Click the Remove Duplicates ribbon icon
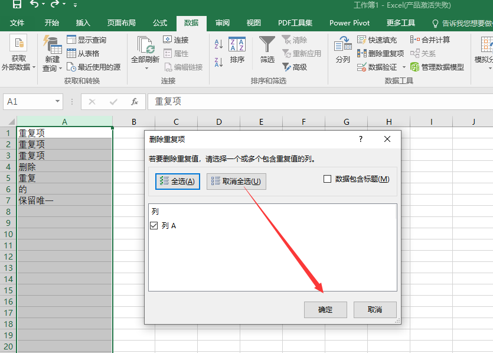Image resolution: width=493 pixels, height=353 pixels. pyautogui.click(x=362, y=53)
